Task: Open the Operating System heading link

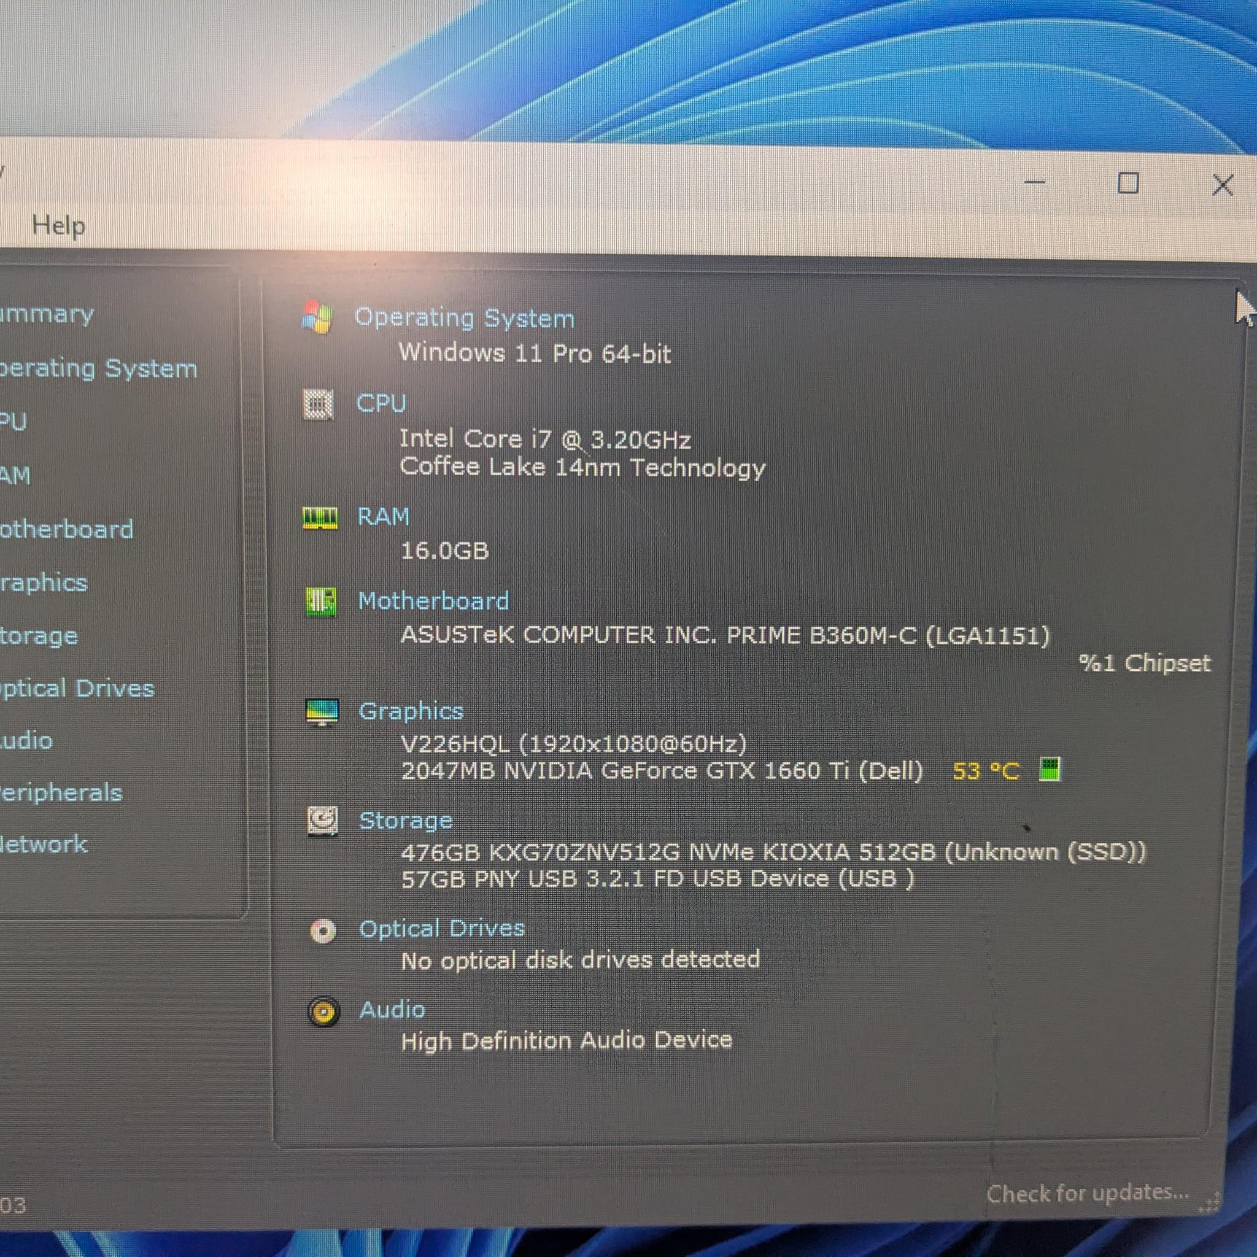Action: click(465, 318)
